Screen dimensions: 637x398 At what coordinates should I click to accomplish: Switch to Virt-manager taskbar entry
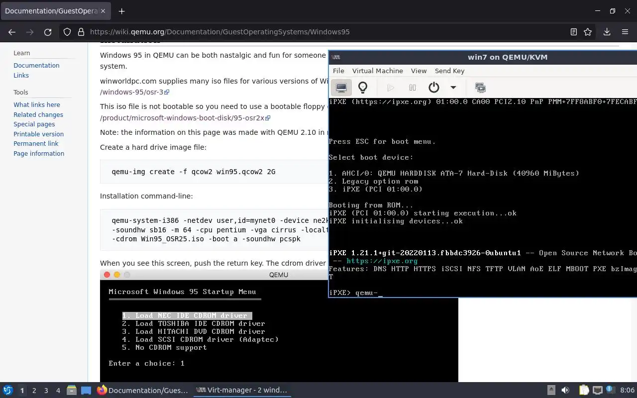point(242,391)
